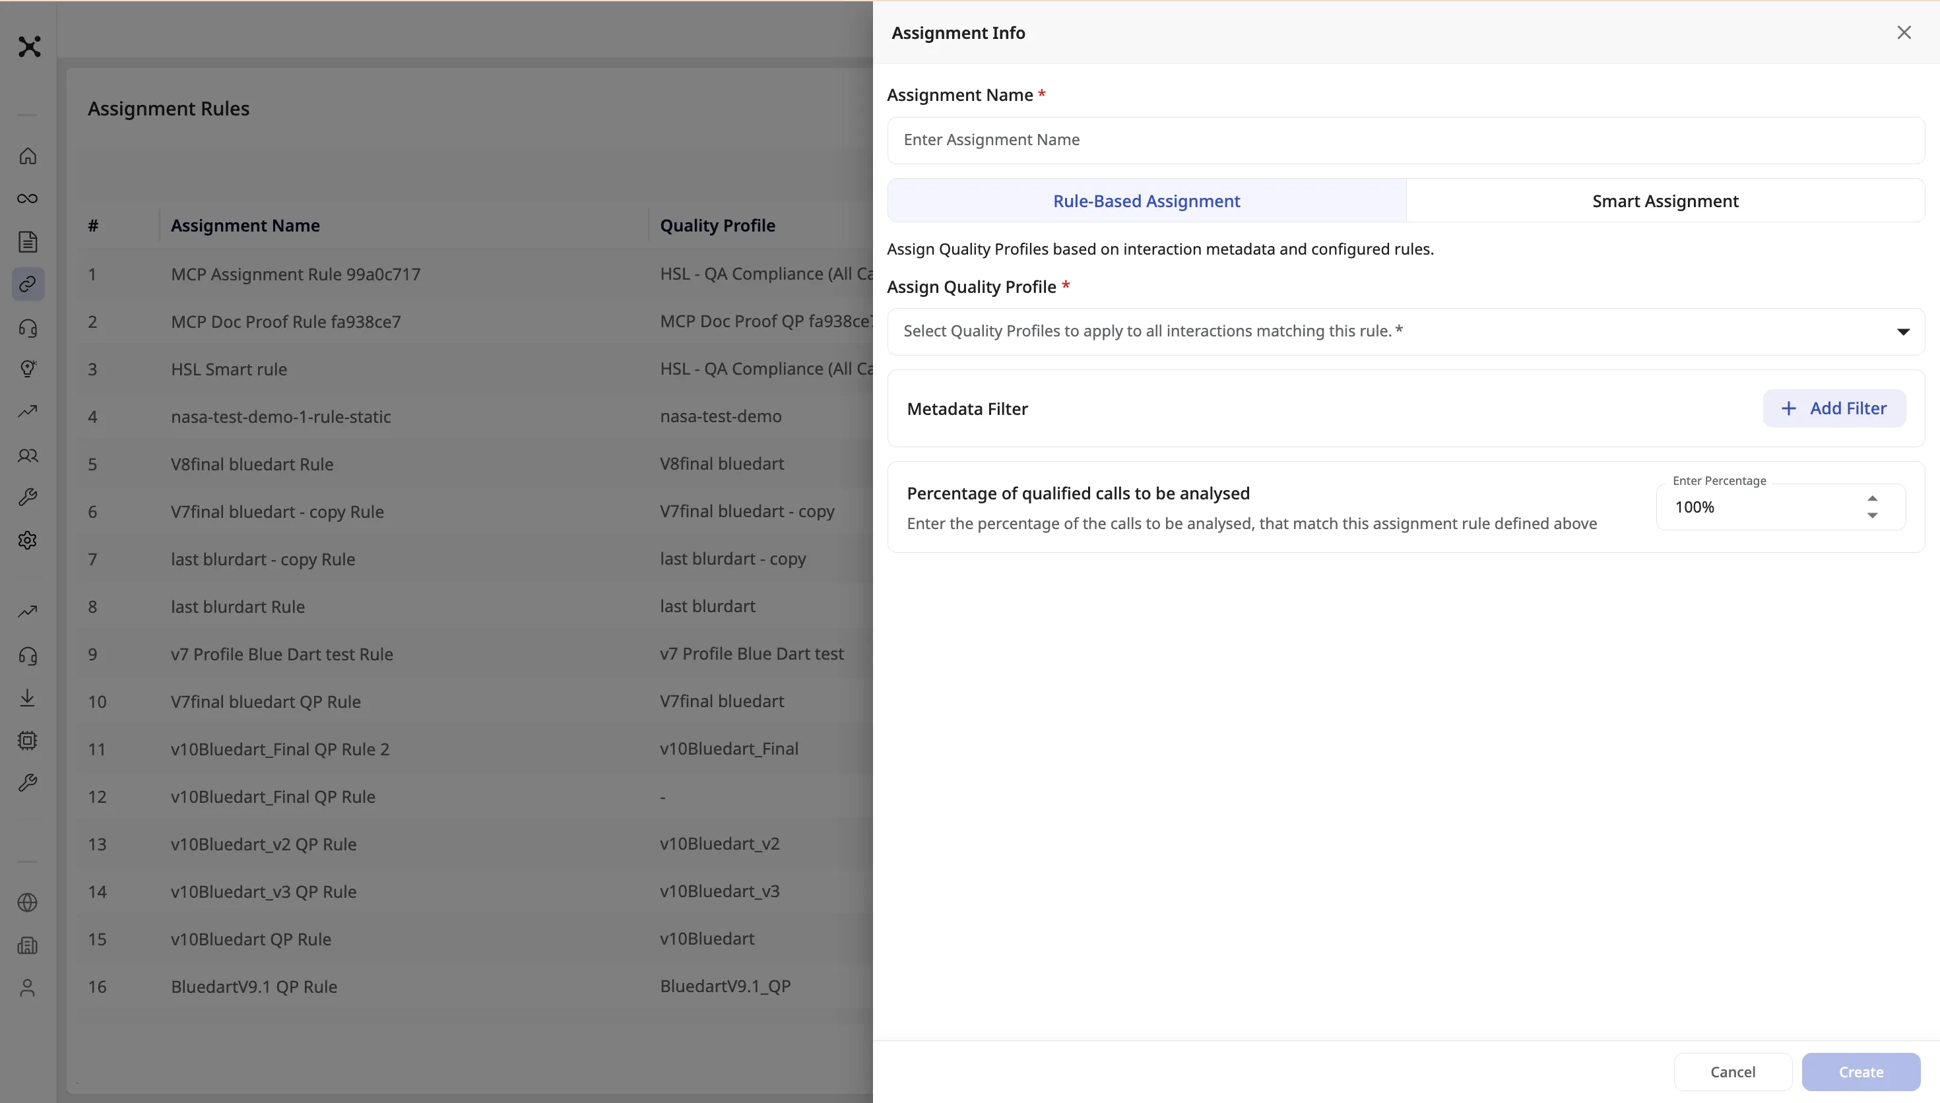Image resolution: width=1940 pixels, height=1103 pixels.
Task: Click the download arrow sidebar icon
Action: (28, 698)
